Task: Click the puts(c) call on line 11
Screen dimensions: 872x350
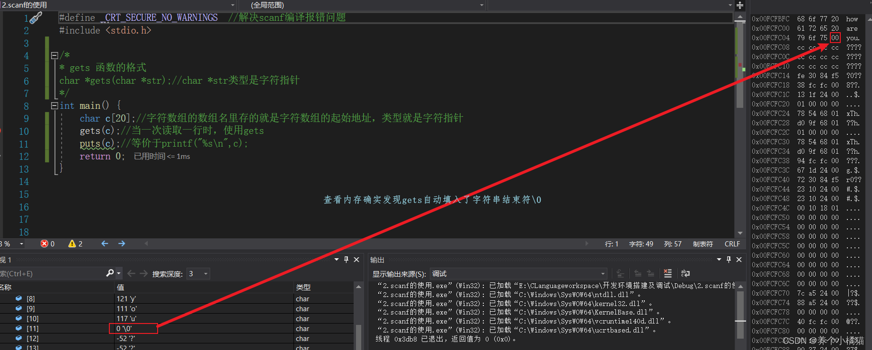Action: click(97, 143)
